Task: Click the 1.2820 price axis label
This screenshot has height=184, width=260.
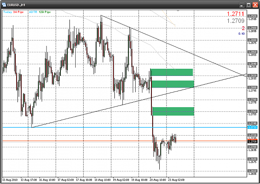Action: (x=253, y=76)
